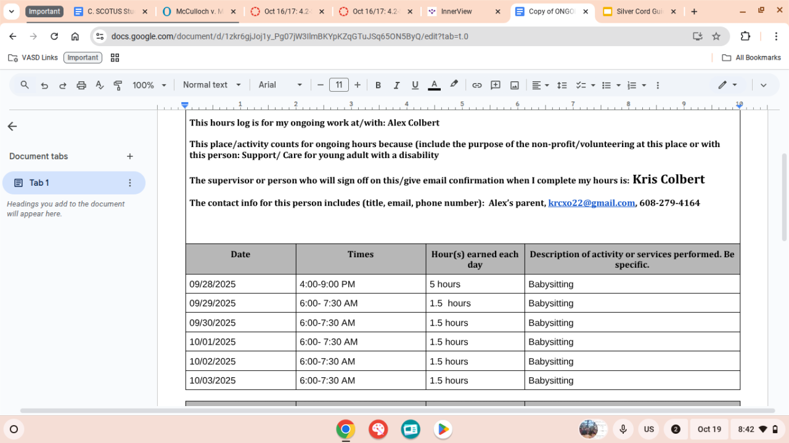
Task: Click the font size field showing 11
Action: [339, 85]
